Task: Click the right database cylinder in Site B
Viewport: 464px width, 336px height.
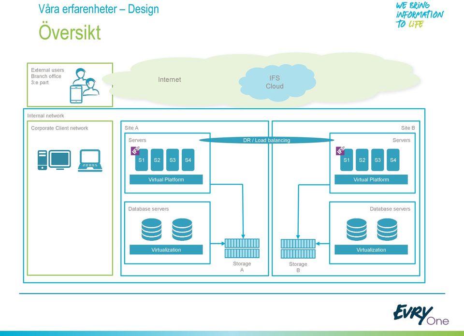Action: coord(387,230)
